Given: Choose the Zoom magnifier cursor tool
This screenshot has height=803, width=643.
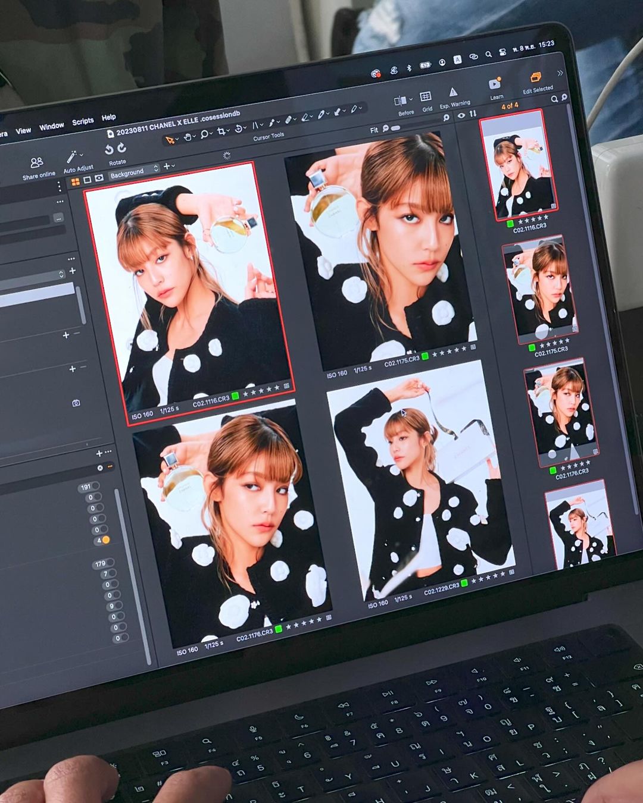Looking at the screenshot, I should (204, 135).
